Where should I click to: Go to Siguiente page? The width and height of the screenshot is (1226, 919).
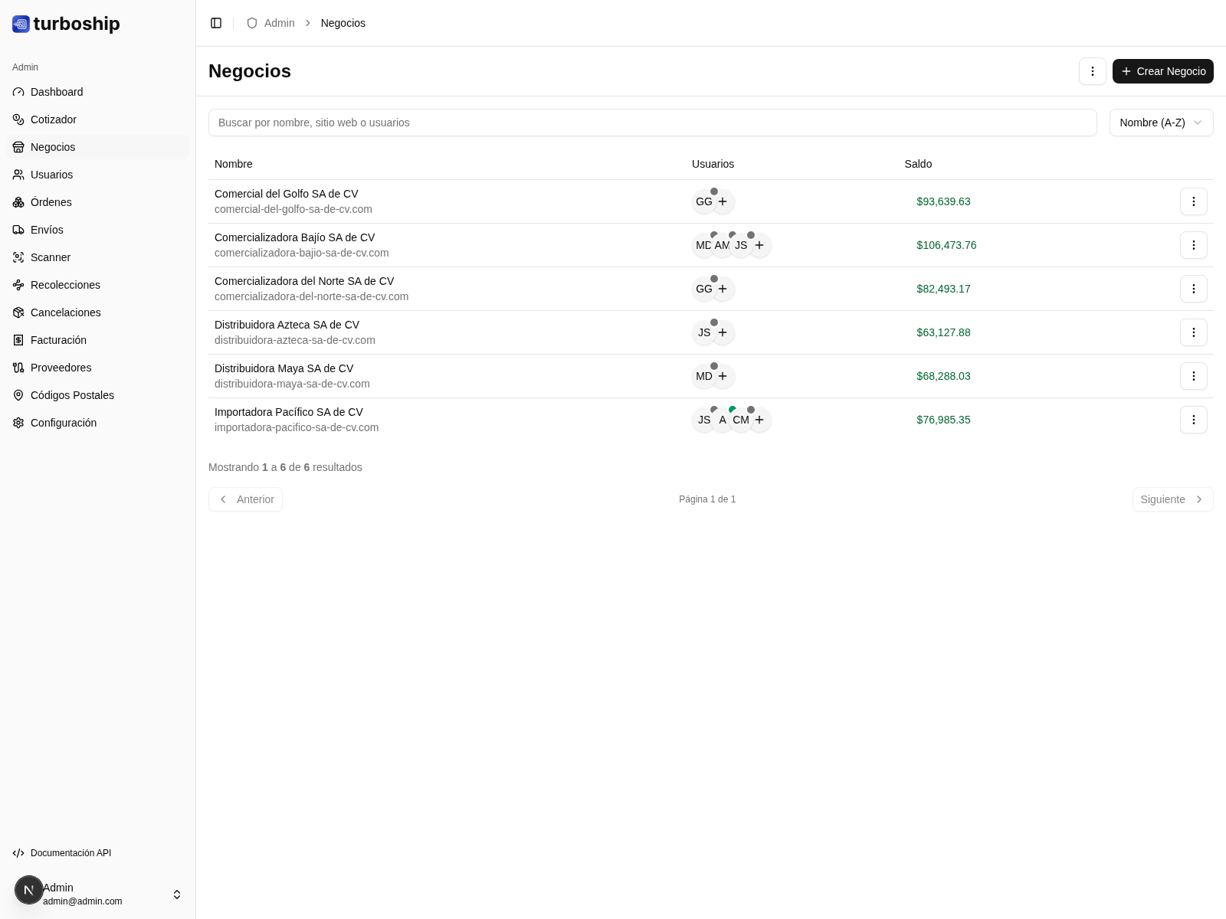tap(1172, 499)
